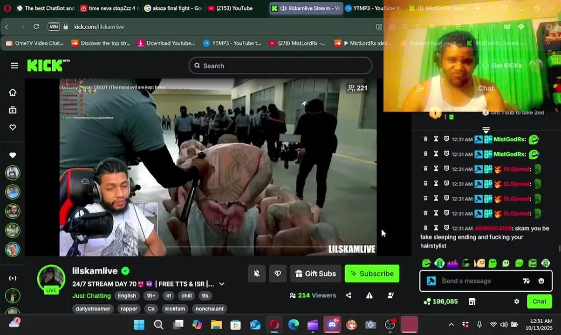Send message with the Chat button
Screen dimensions: 561x335
tap(539, 301)
